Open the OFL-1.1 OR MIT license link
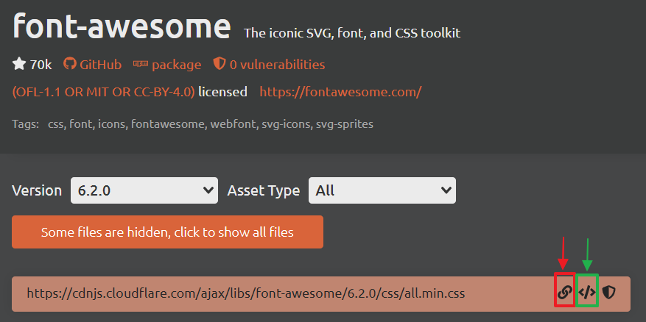Viewport: 646px width, 322px height. coord(103,92)
